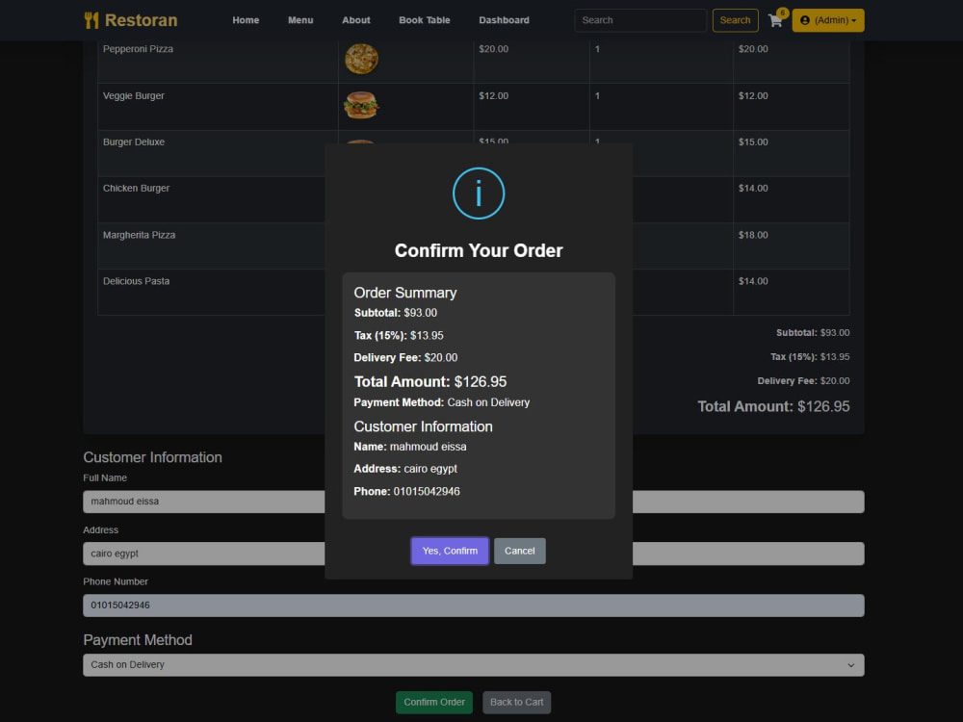Click the Restoran brand name link
This screenshot has height=722, width=963.
pos(141,20)
